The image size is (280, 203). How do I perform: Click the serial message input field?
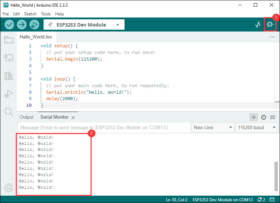pyautogui.click(x=104, y=127)
